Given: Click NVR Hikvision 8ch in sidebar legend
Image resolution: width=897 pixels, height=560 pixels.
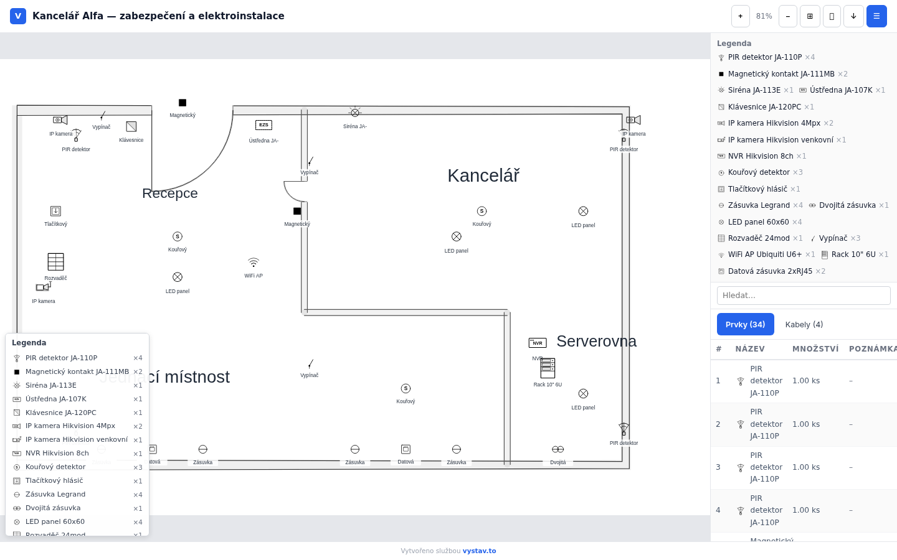Looking at the screenshot, I should click(761, 156).
